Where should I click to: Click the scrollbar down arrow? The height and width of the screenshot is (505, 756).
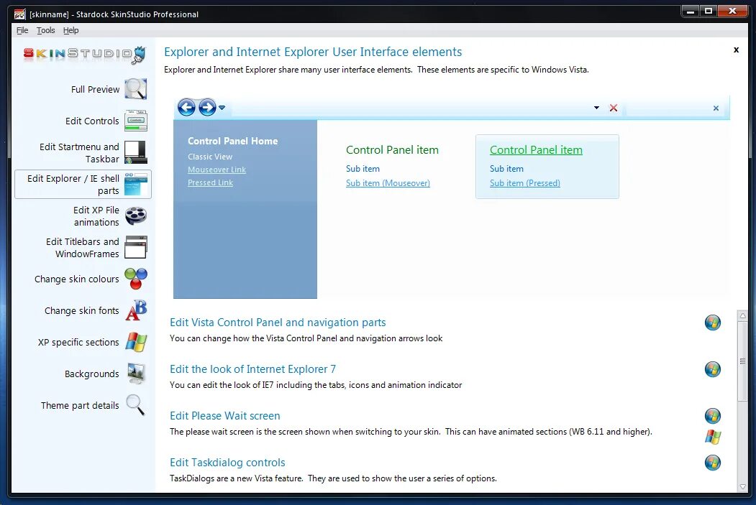[x=742, y=487]
